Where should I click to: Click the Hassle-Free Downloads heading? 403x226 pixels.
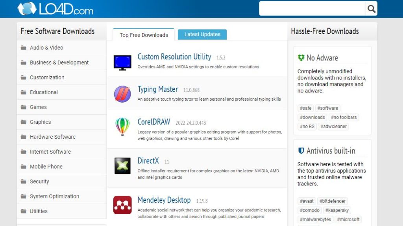point(325,31)
